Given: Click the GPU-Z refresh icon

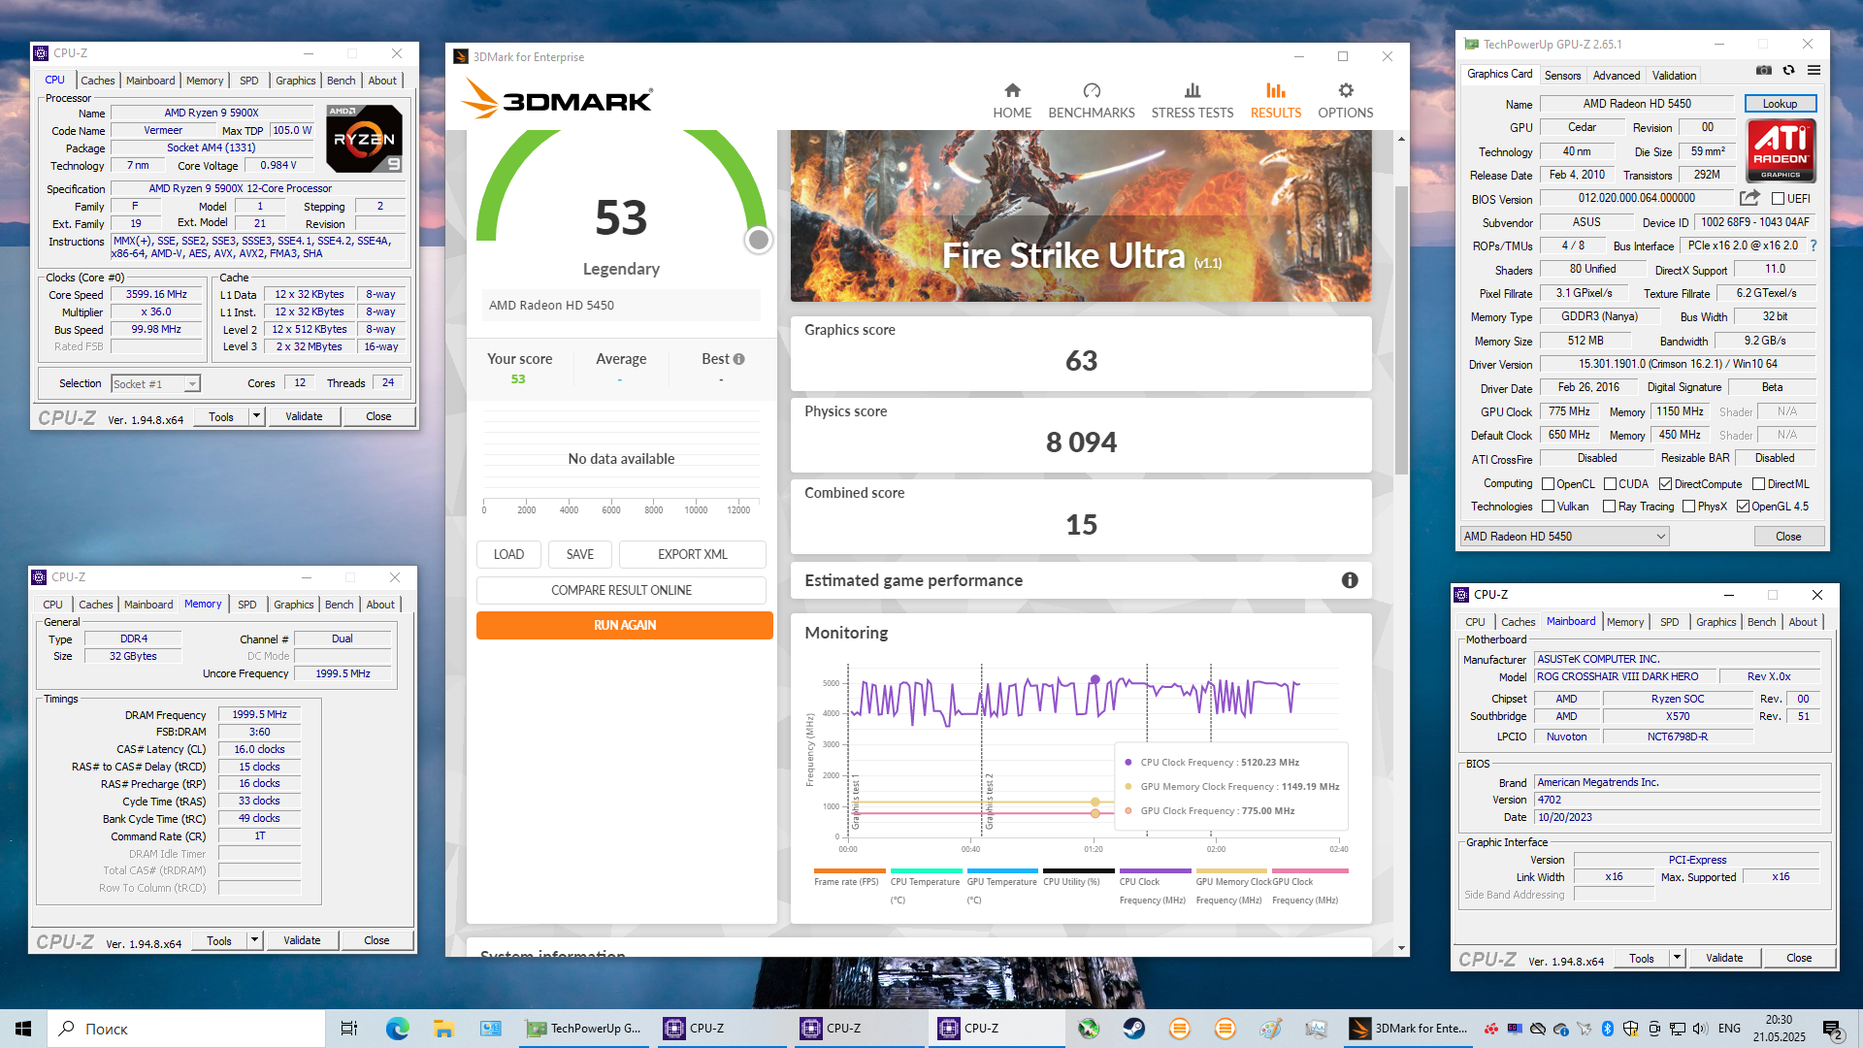Looking at the screenshot, I should pos(1788,70).
